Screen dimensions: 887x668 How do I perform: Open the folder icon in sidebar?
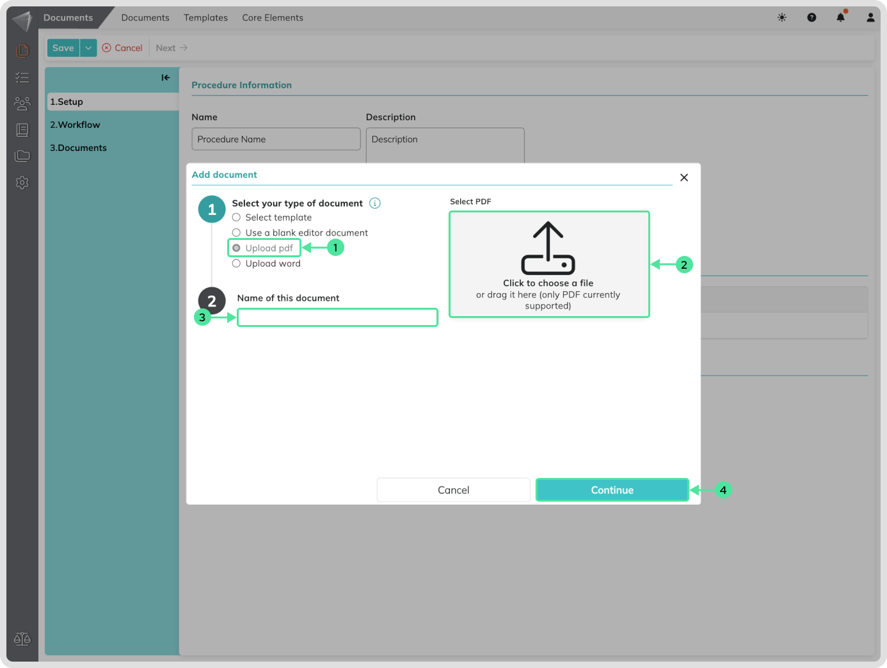click(22, 156)
